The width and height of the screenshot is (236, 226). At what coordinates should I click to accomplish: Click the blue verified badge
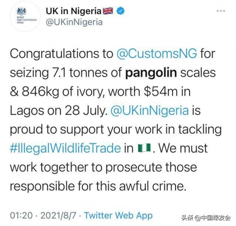[x=121, y=11]
